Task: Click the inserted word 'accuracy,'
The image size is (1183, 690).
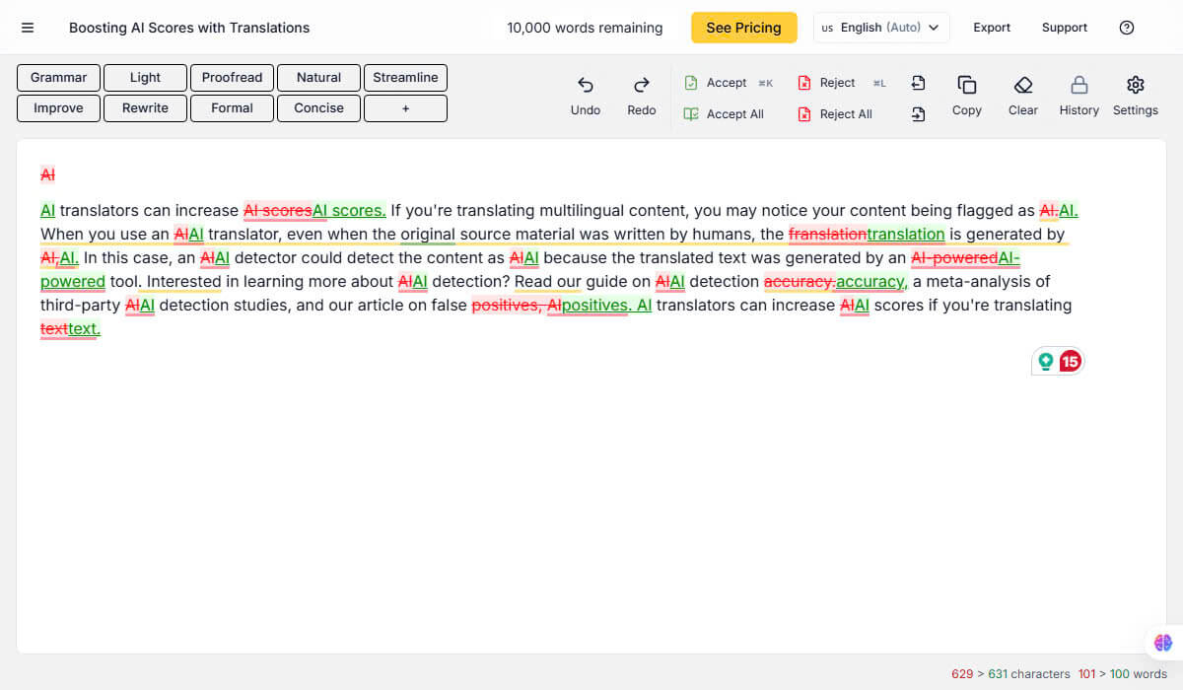Action: tap(871, 281)
